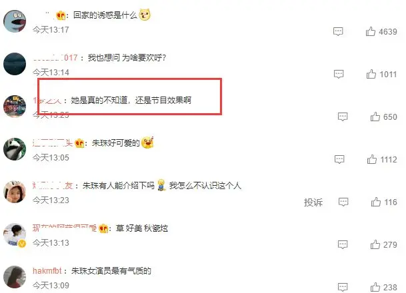Open the girl-with-hat avatar profile
The image size is (406, 293).
click(15, 192)
